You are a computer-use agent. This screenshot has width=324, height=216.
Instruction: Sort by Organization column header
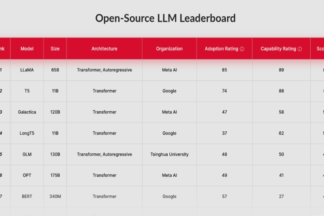169,49
